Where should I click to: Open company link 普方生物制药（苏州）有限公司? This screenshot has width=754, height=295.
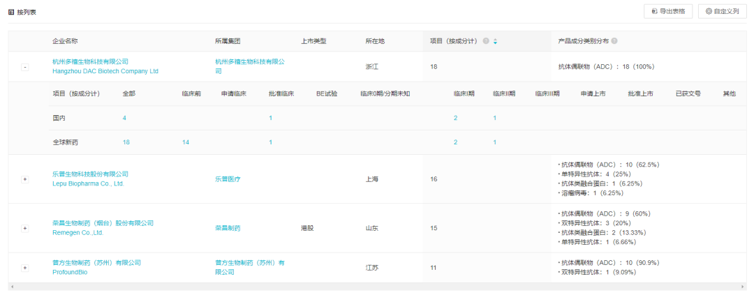96,263
